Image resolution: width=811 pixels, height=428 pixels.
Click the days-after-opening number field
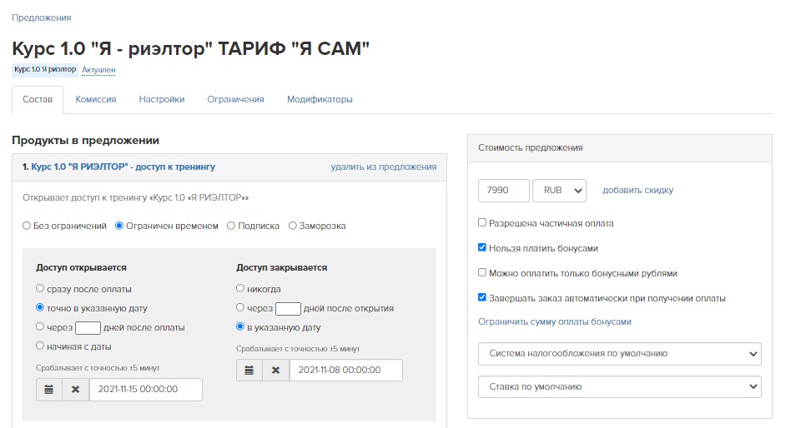pyautogui.click(x=288, y=309)
